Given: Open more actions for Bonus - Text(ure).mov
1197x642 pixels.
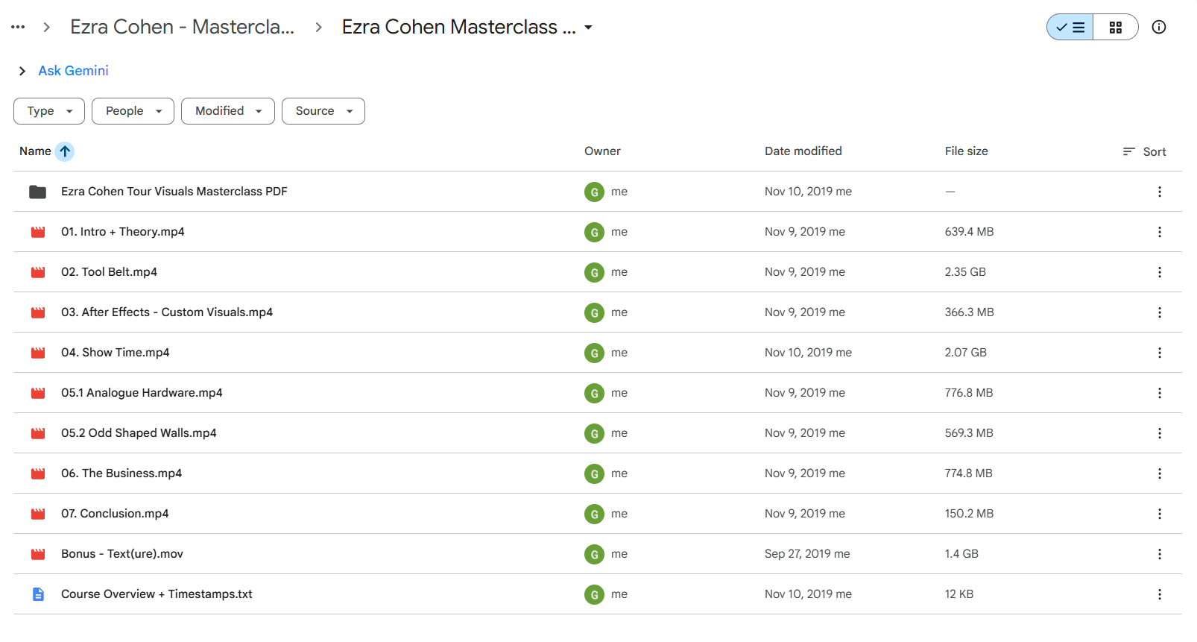Looking at the screenshot, I should (1160, 554).
